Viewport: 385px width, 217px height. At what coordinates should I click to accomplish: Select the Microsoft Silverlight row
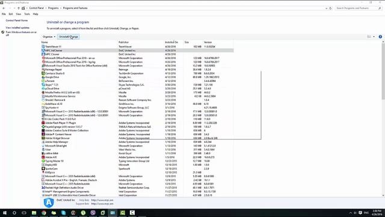[x=137, y=146]
